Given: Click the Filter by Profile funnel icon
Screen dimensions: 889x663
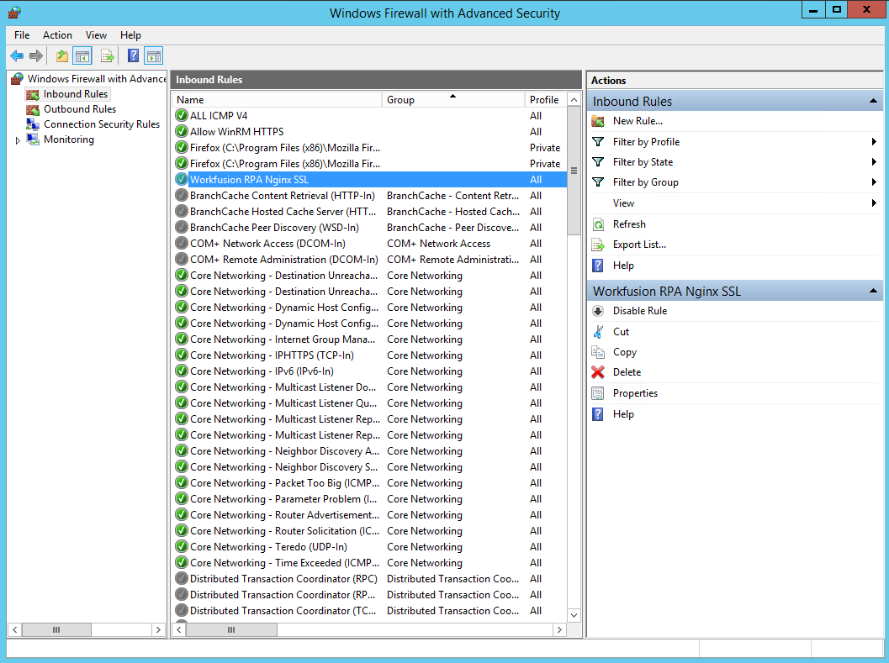Looking at the screenshot, I should (x=598, y=142).
